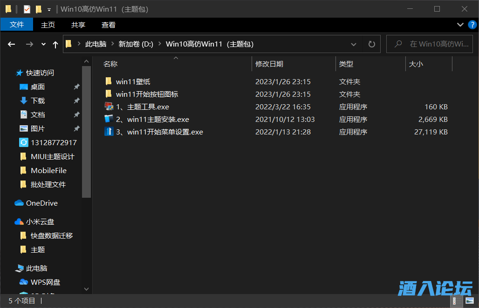Open the win11壁纸 folder
Viewport: 479px width, 308px height.
pos(133,82)
